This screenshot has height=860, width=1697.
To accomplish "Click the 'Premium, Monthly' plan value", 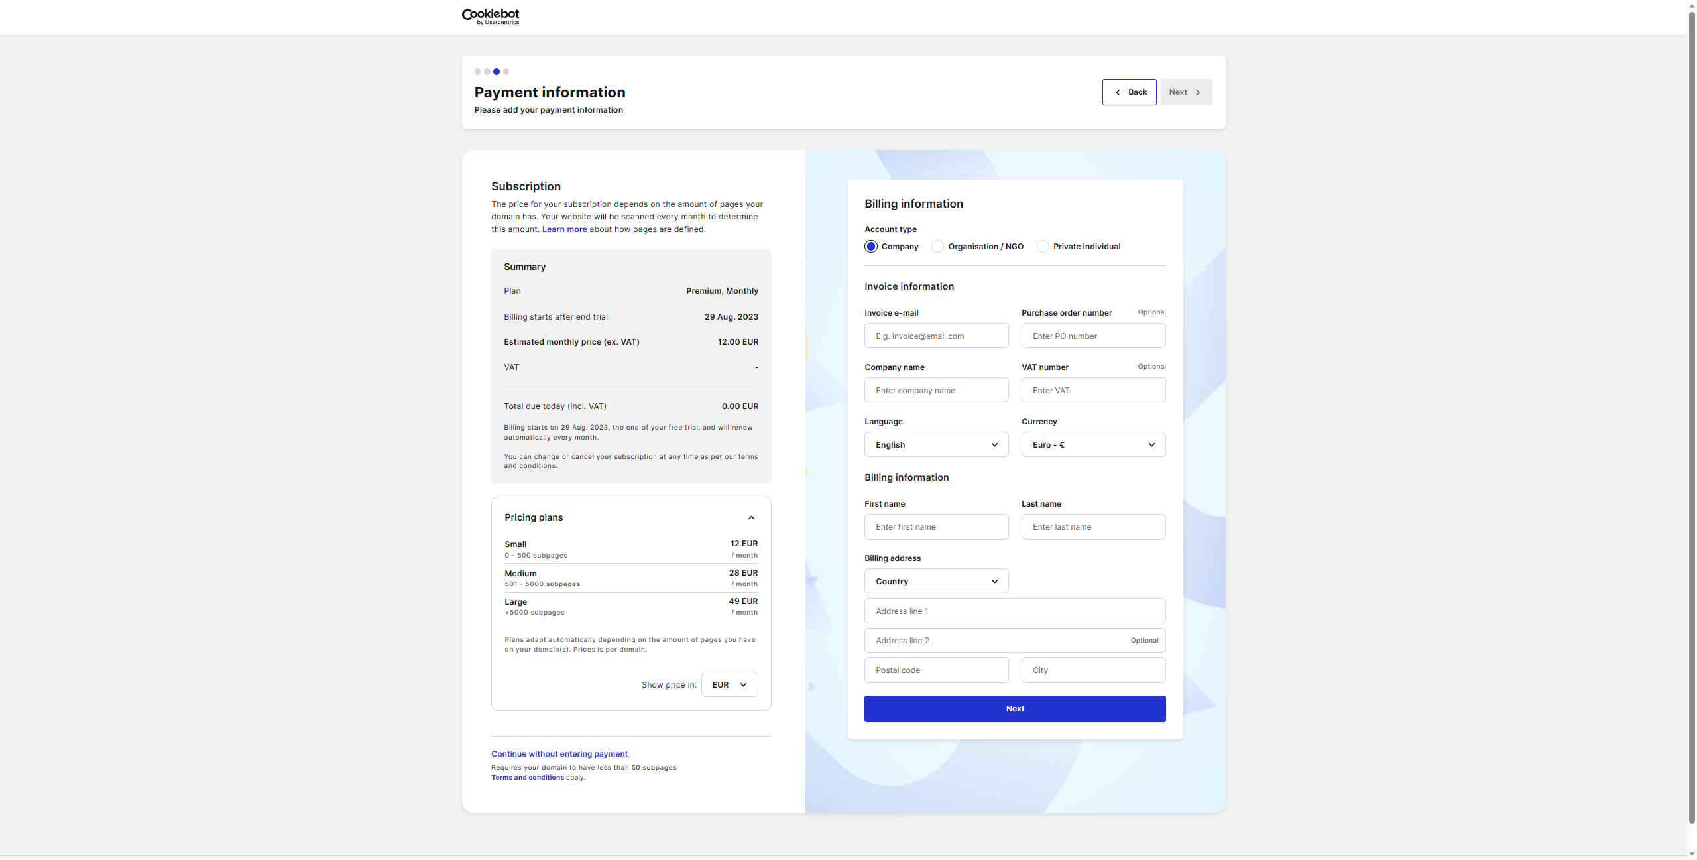I will click(721, 291).
